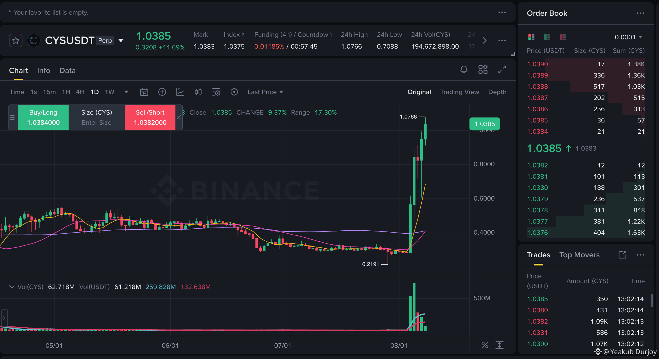Switch to Chart tab
The image size is (659, 359).
[19, 71]
